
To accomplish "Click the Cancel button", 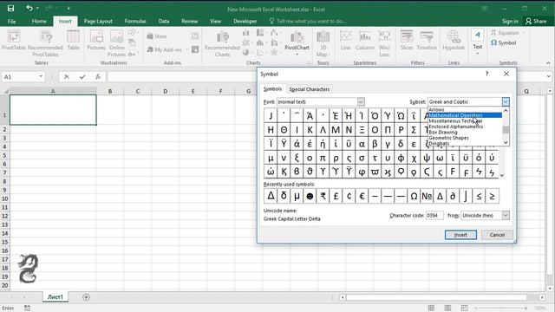I will pyautogui.click(x=497, y=235).
